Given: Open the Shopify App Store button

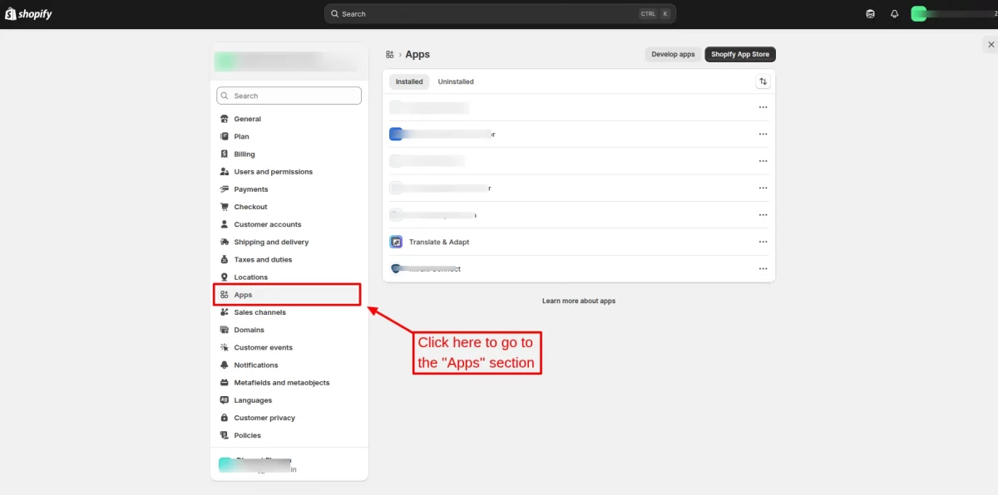Looking at the screenshot, I should pos(740,54).
